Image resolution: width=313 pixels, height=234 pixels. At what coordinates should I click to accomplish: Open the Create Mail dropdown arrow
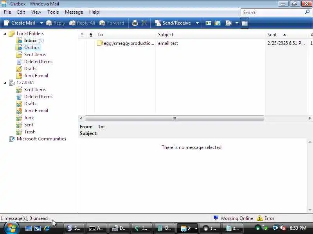(x=41, y=23)
